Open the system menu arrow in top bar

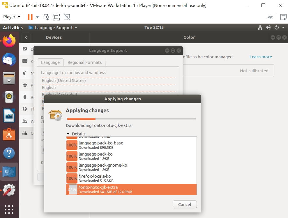point(283,28)
